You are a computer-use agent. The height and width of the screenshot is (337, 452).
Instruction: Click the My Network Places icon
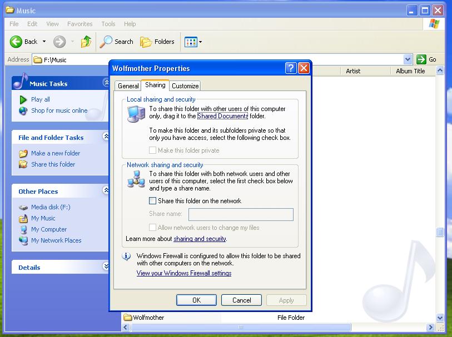click(x=23, y=240)
